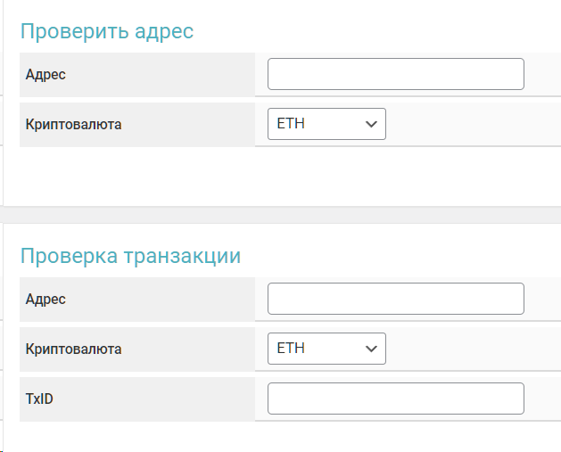This screenshot has height=452, width=561.
Task: Click the Проверить адрес heading
Action: point(107,32)
